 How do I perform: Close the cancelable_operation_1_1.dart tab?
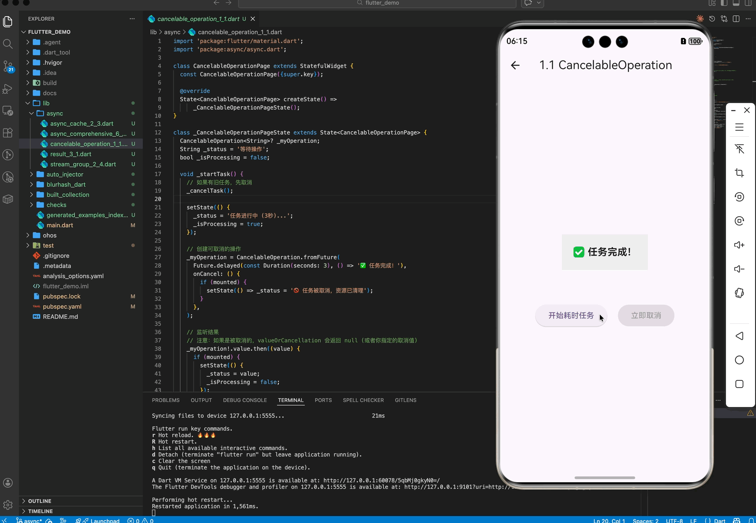tap(253, 19)
